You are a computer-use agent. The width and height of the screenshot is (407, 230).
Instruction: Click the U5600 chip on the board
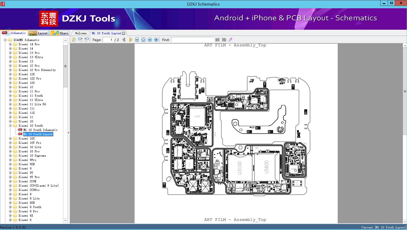click(267, 167)
